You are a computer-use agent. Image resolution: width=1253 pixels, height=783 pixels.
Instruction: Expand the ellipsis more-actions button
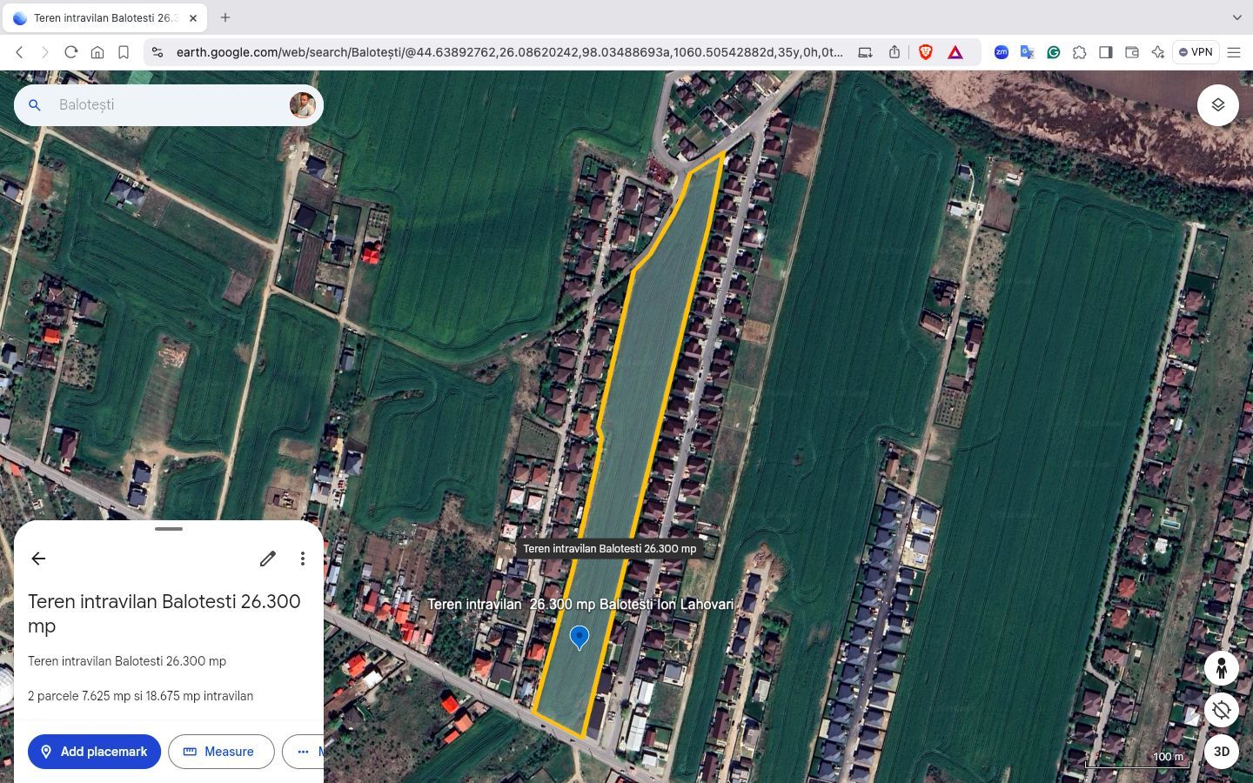coord(303,752)
